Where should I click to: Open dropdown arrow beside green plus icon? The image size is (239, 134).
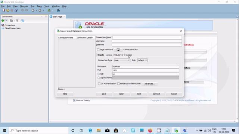(x=6, y=21)
